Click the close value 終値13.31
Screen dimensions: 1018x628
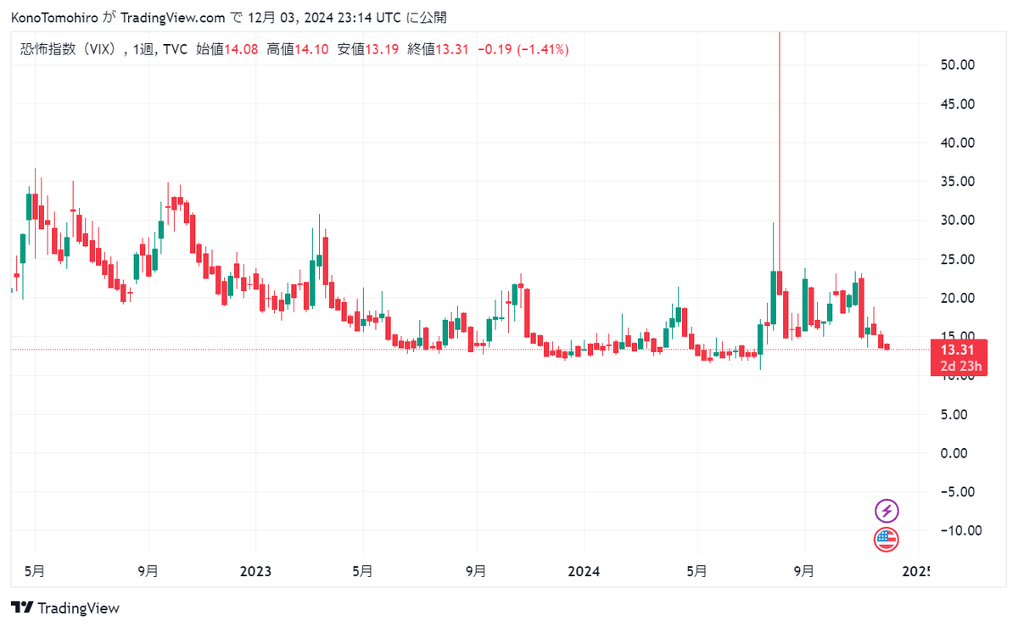(x=438, y=50)
